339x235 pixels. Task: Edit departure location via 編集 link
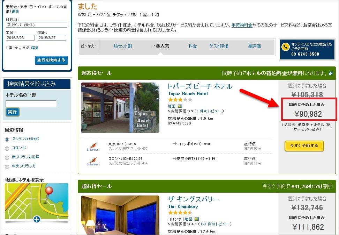click(x=15, y=12)
